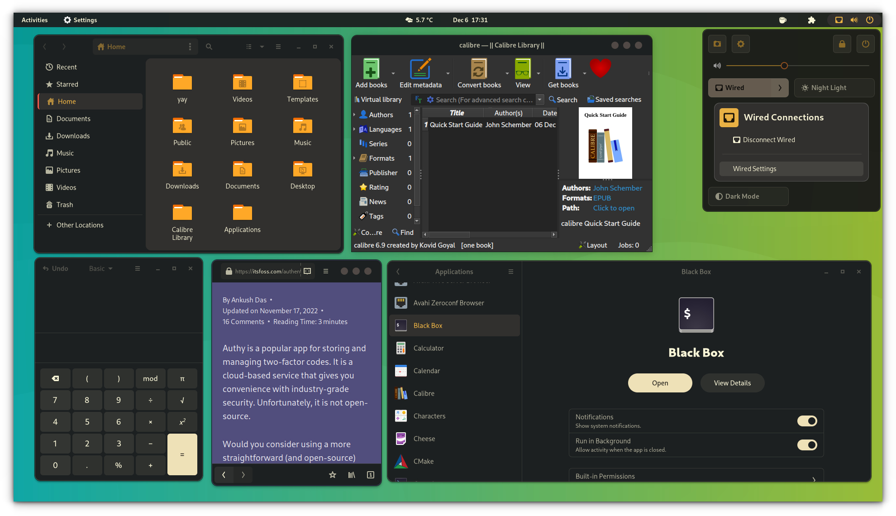Image resolution: width=896 pixels, height=516 pixels.
Task: Open settings gear in quick settings panel
Action: (741, 44)
